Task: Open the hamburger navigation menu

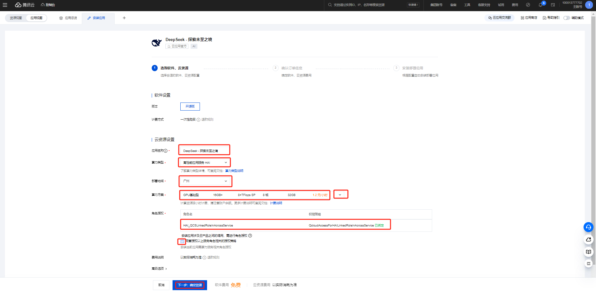Action: coord(5,5)
